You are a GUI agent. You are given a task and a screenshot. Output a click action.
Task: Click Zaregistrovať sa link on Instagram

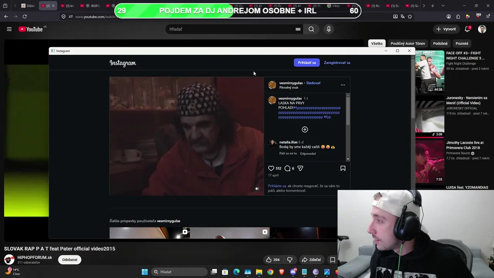tap(337, 63)
